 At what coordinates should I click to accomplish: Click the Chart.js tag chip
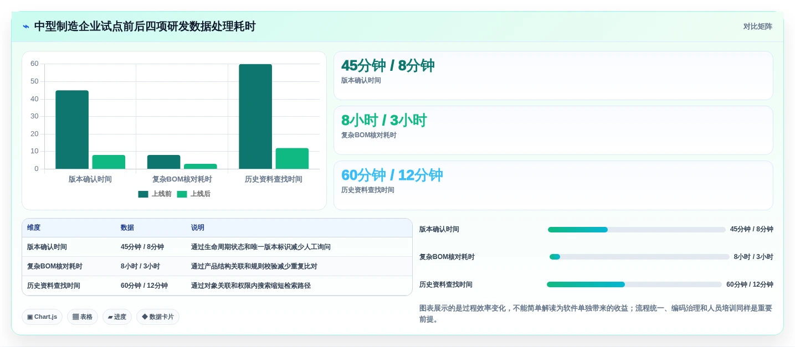click(42, 317)
